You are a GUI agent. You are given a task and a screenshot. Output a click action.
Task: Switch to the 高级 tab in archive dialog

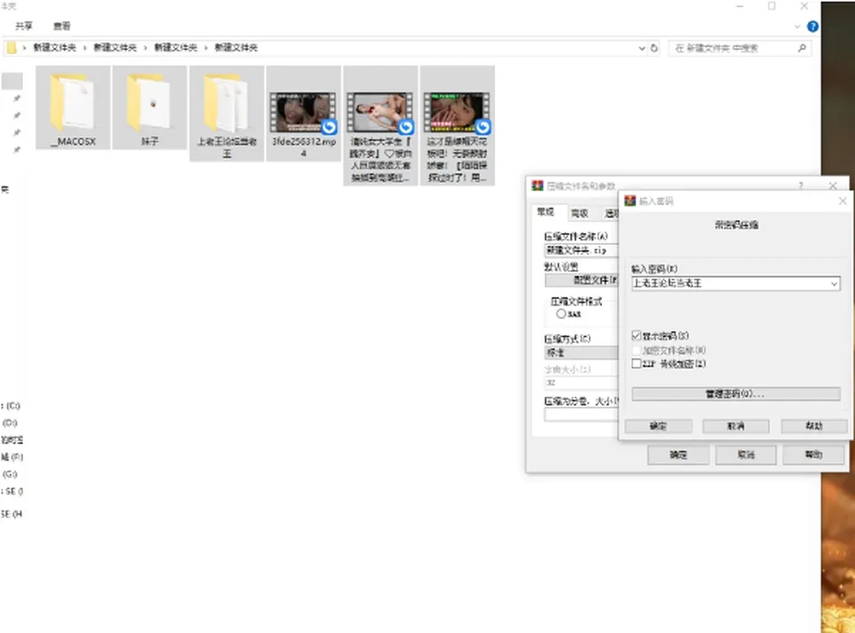click(579, 213)
